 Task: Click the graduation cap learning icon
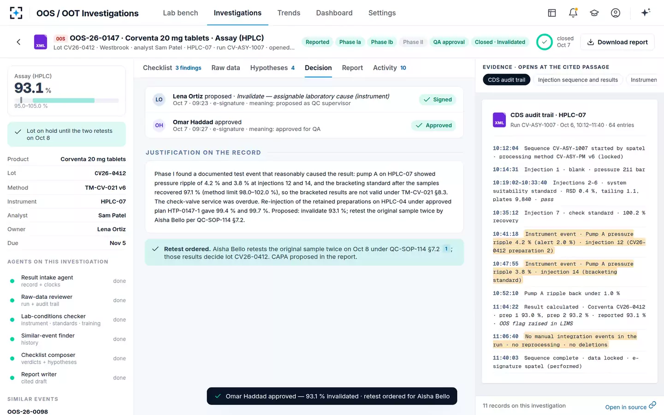(x=594, y=13)
